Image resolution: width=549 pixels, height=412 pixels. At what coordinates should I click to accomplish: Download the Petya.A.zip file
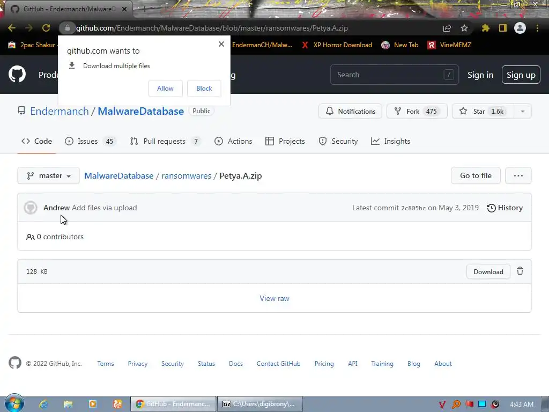[x=488, y=272]
